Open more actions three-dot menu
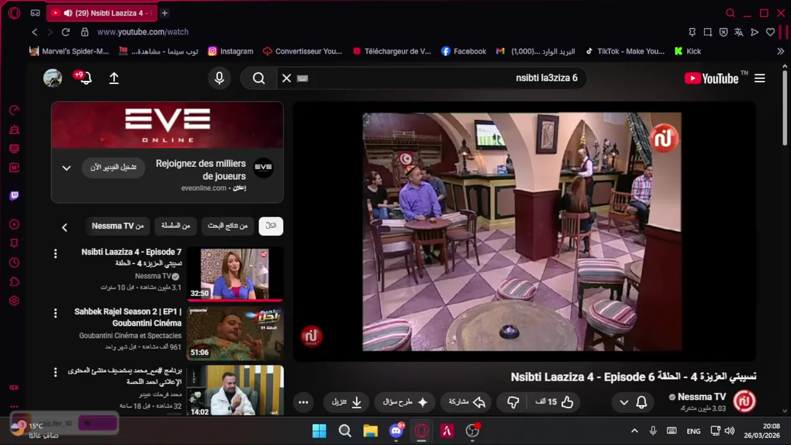This screenshot has width=791, height=445. (x=303, y=402)
